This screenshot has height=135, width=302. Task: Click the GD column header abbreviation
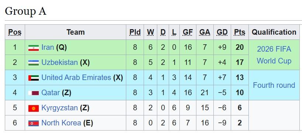(x=222, y=32)
